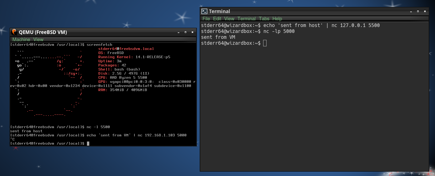This screenshot has height=176, width=435.
Task: Close the QEMU (FreeBSD VM) window
Action: coord(192,32)
